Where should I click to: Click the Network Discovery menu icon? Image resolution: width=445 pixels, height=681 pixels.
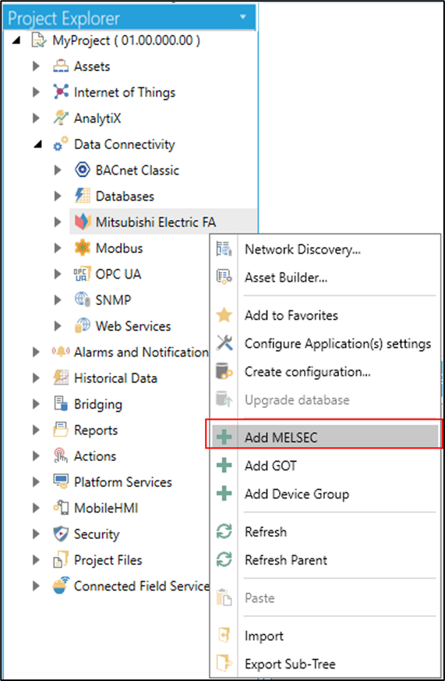coord(224,250)
